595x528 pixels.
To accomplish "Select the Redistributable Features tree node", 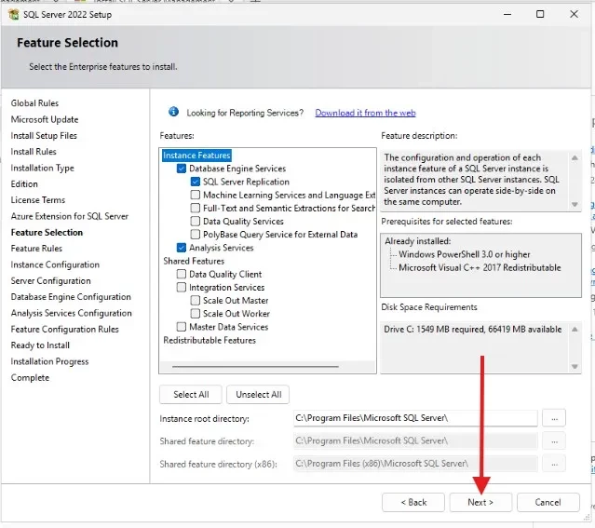I will 210,340.
